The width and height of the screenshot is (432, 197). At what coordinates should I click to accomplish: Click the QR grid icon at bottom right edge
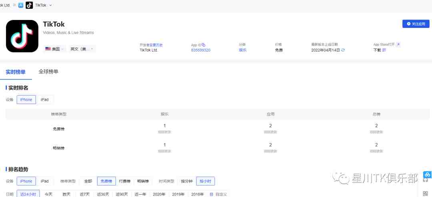pos(425,194)
